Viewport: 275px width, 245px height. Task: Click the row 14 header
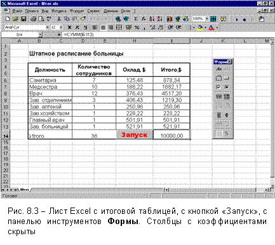coord(6,135)
